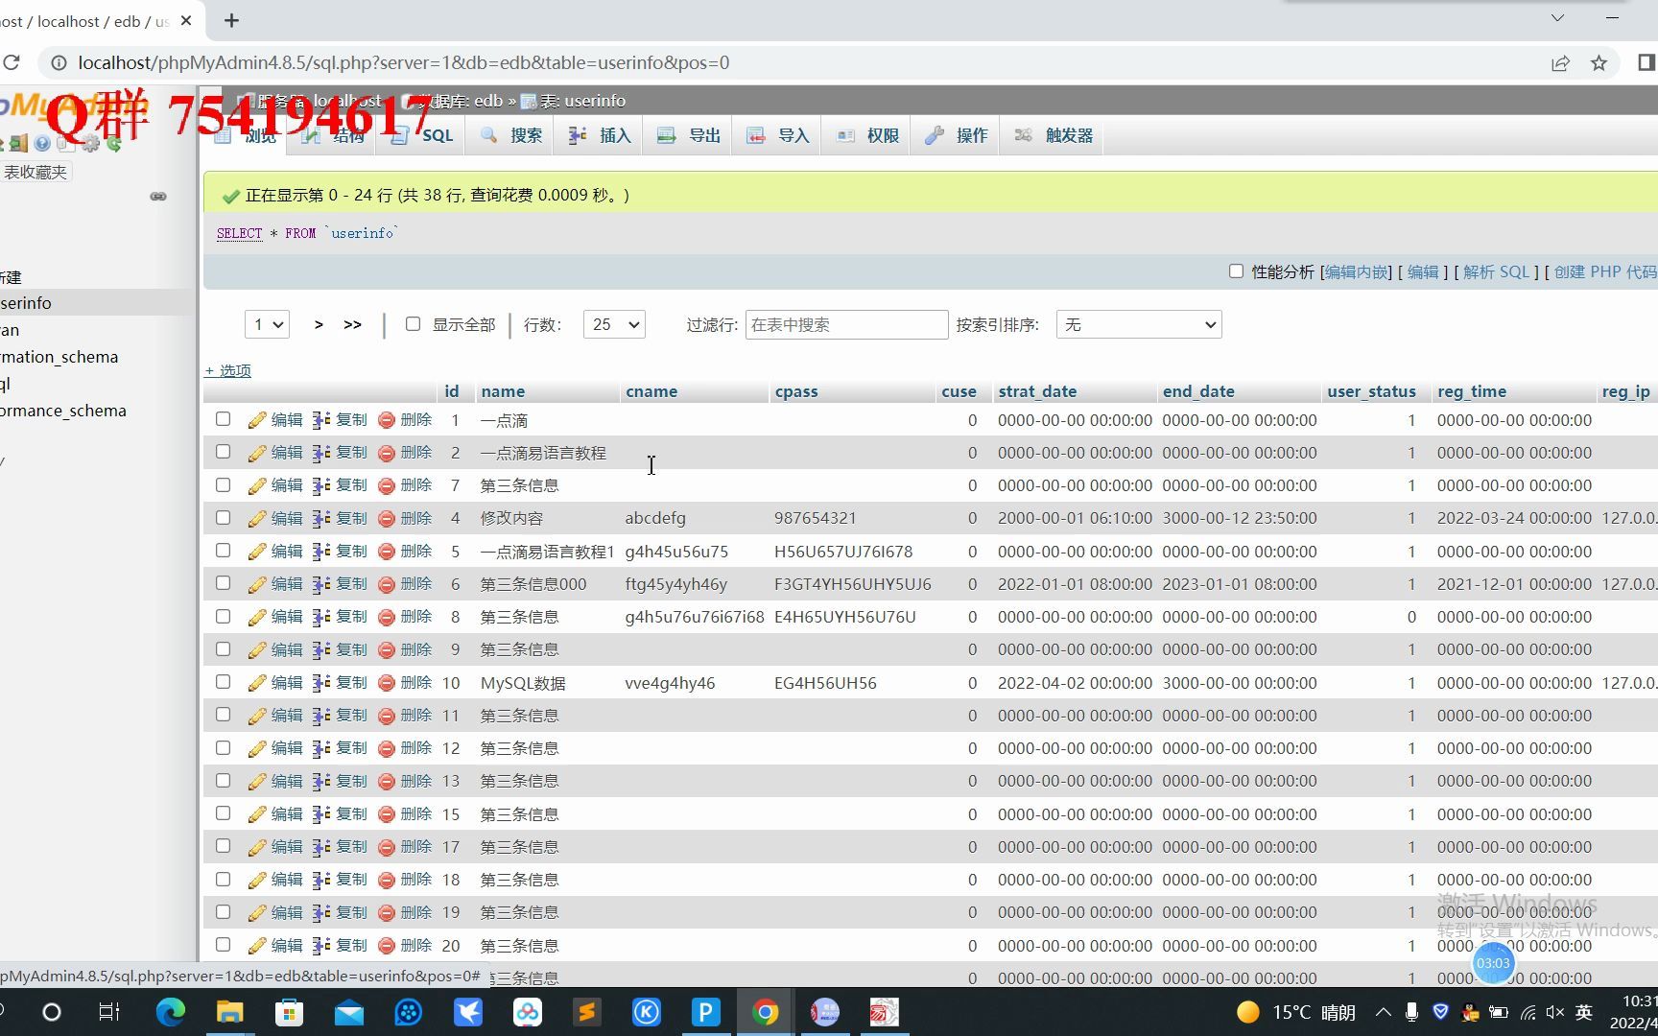Enable 性能分析 profiling checkbox
The width and height of the screenshot is (1658, 1036).
point(1236,271)
